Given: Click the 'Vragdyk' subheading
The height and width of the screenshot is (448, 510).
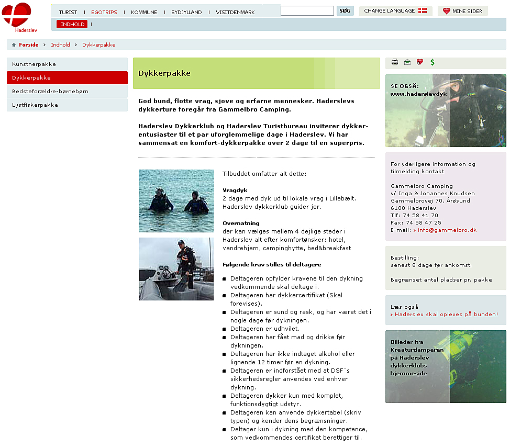Looking at the screenshot, I should point(235,190).
